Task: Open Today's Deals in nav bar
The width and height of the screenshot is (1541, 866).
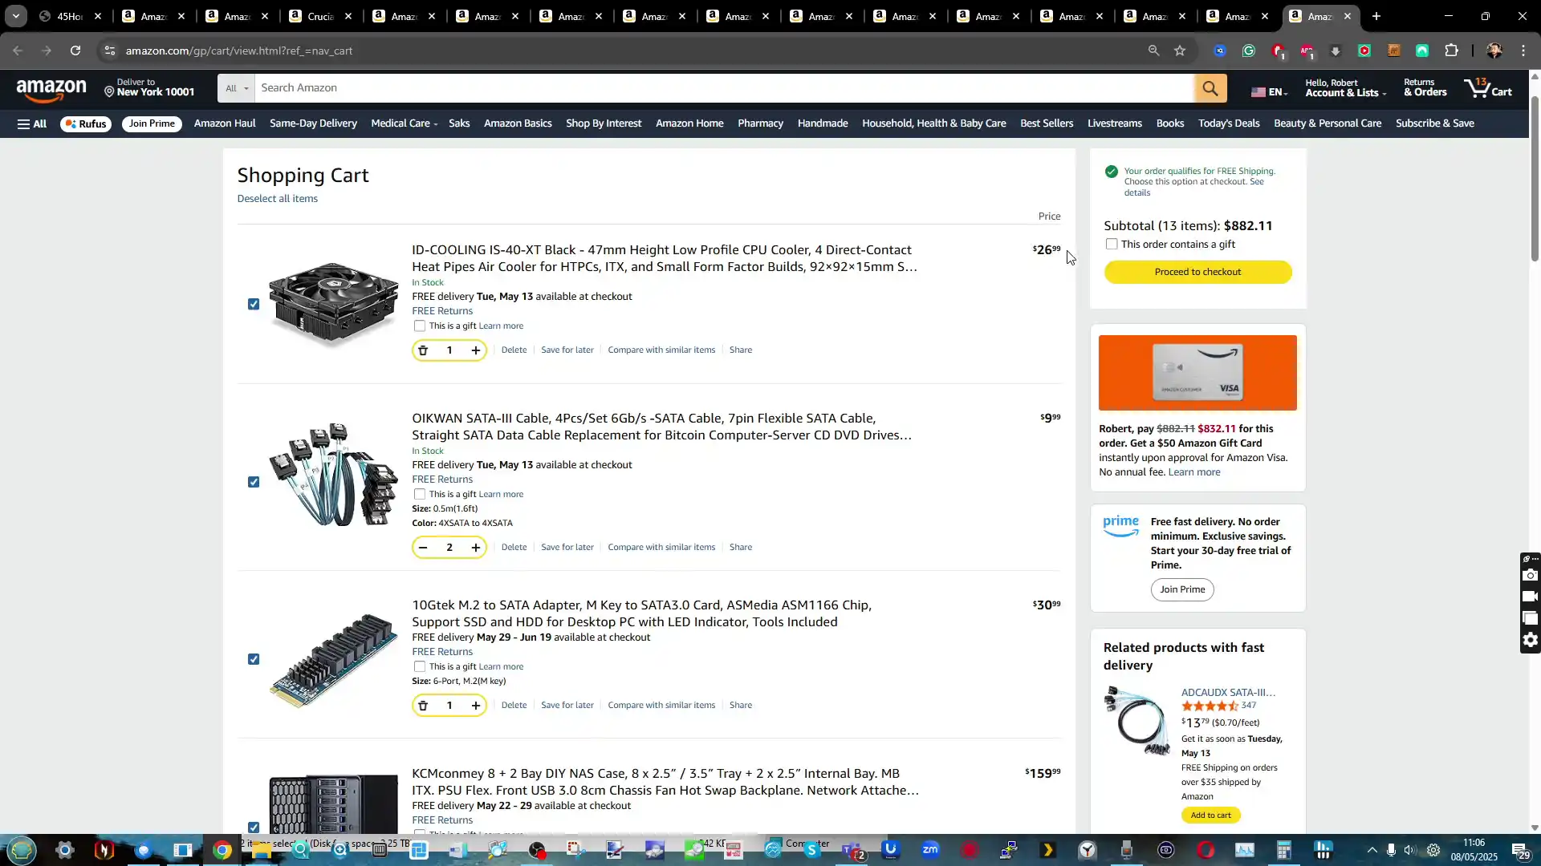Action: pyautogui.click(x=1228, y=123)
